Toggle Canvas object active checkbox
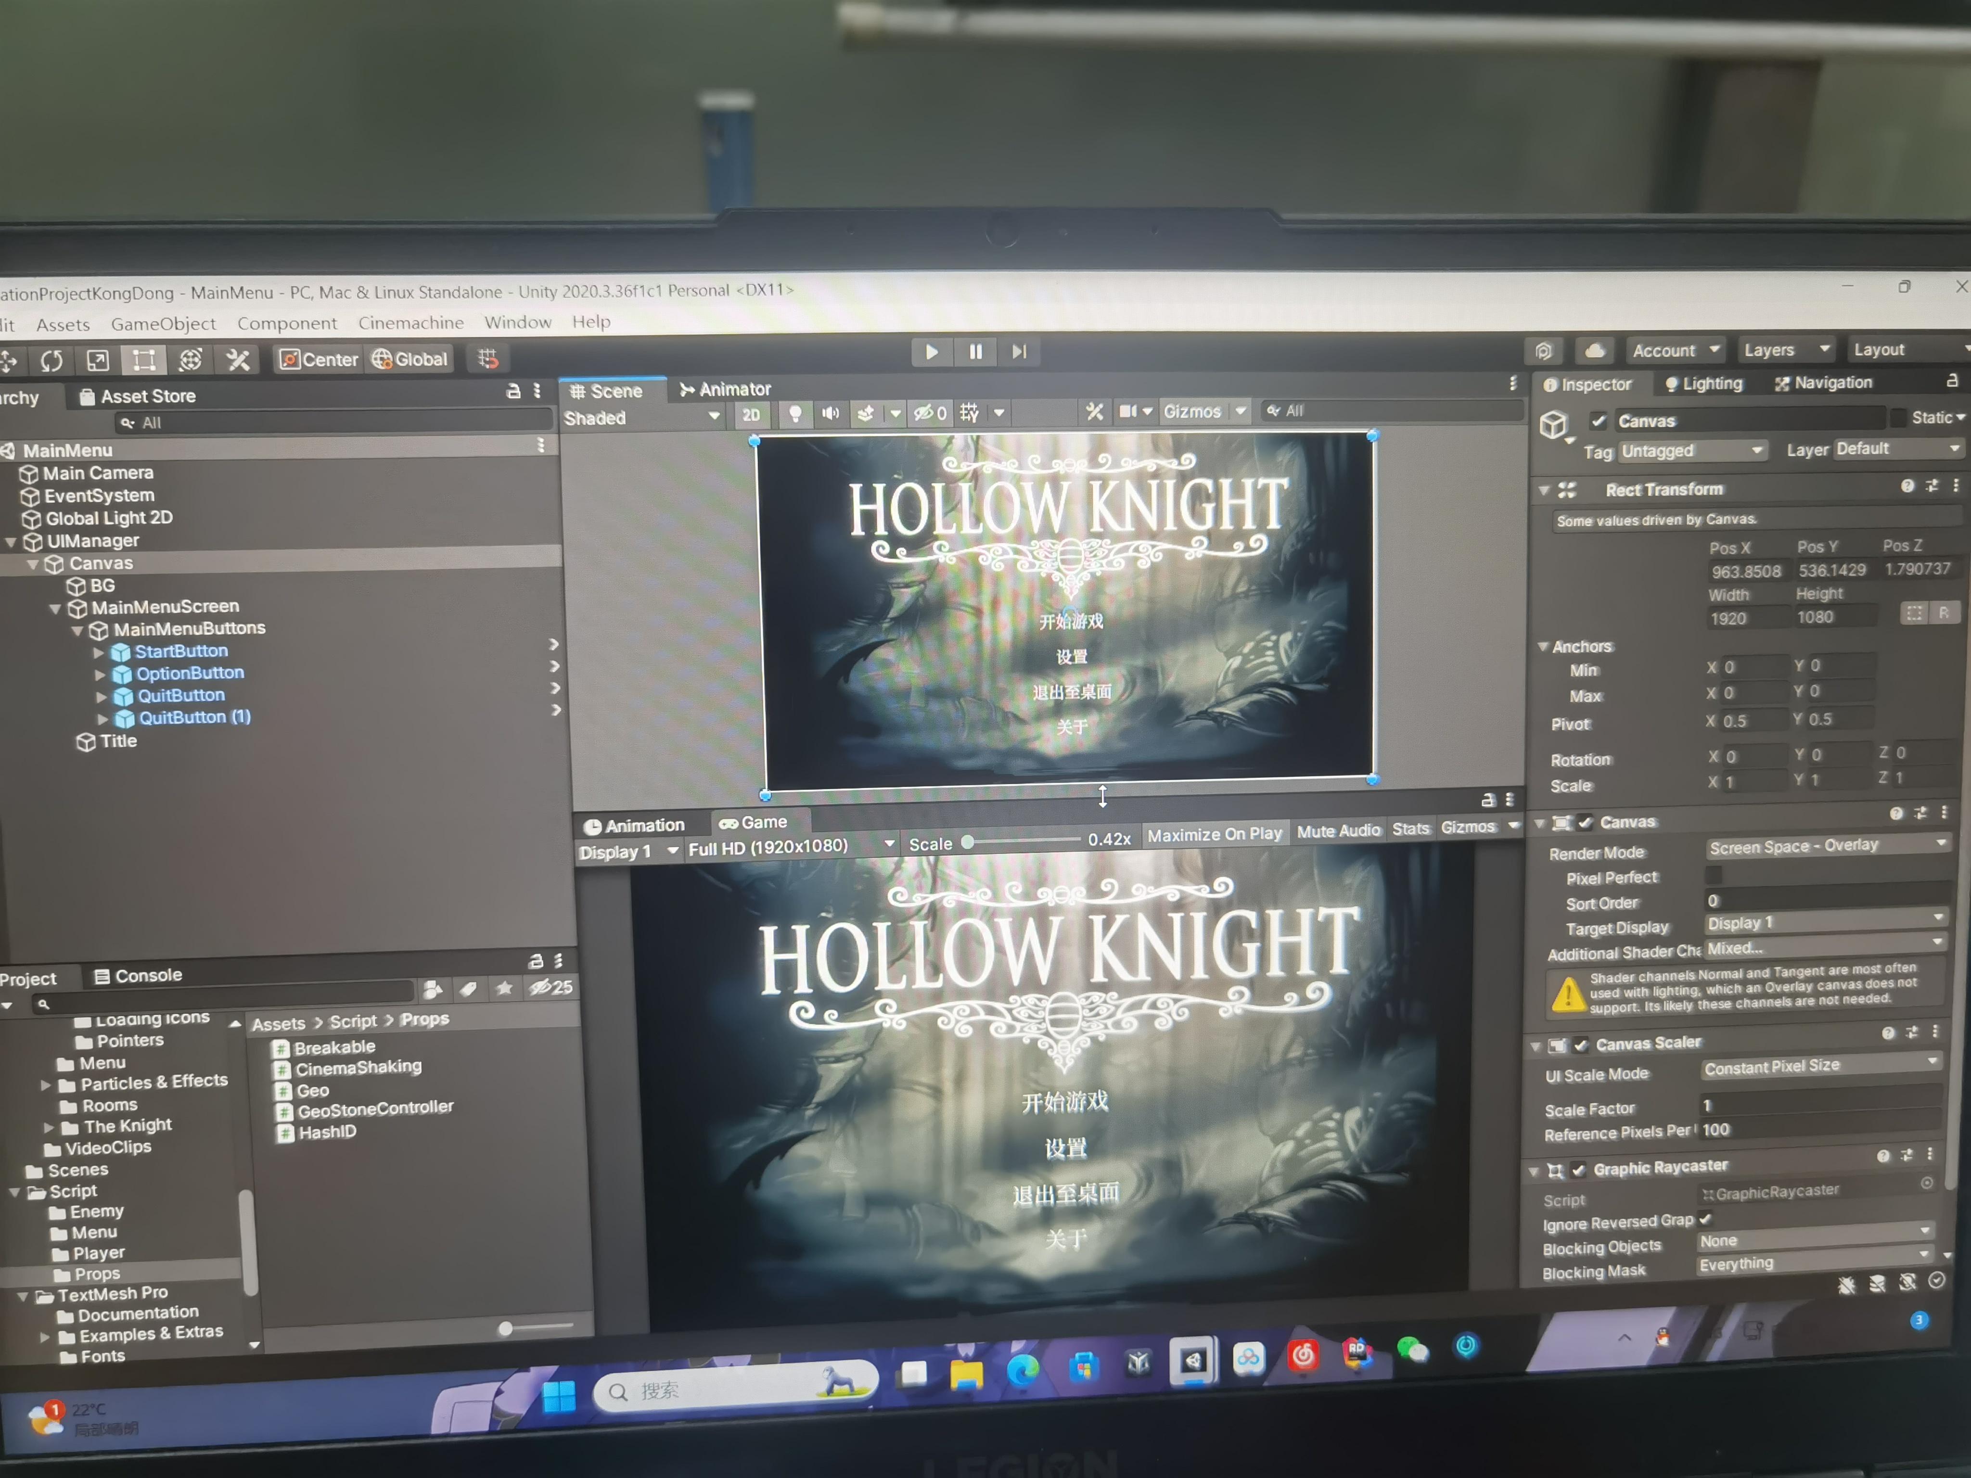 point(1599,420)
